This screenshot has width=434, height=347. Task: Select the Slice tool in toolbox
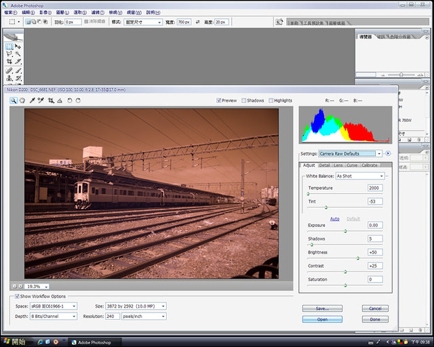[x=18, y=62]
